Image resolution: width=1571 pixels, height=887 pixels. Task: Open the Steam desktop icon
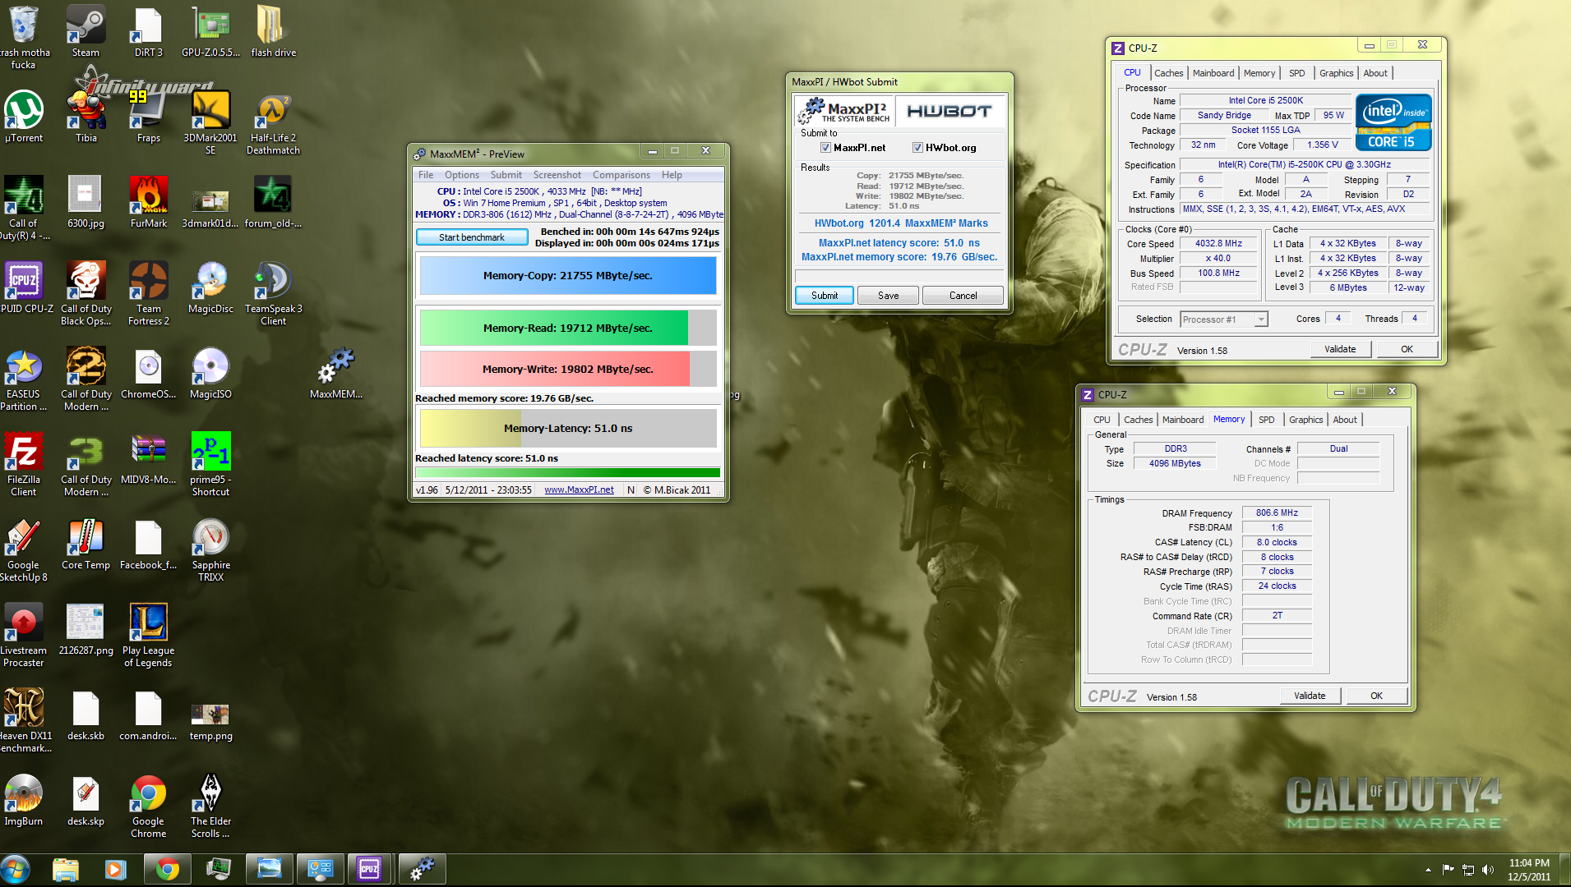[85, 32]
